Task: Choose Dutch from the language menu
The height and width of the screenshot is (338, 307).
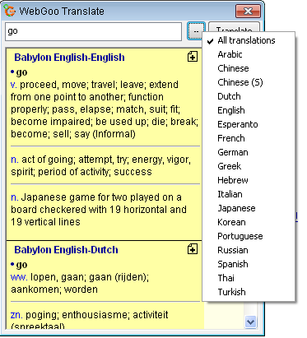Action: [x=249, y=96]
